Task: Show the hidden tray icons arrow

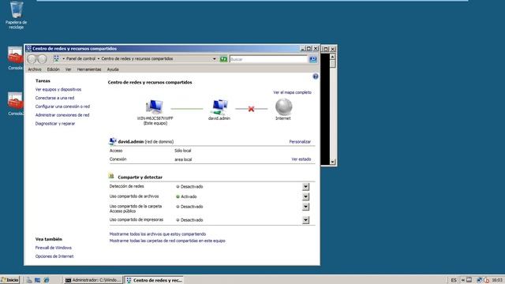Action: [x=463, y=280]
